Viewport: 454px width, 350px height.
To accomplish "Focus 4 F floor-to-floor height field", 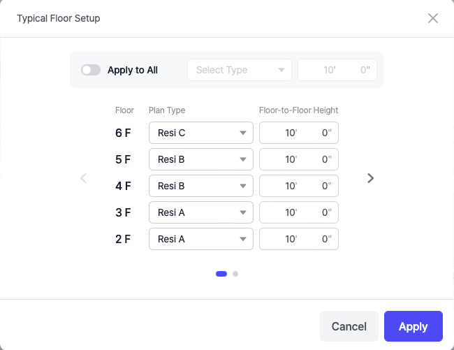I will [x=298, y=186].
